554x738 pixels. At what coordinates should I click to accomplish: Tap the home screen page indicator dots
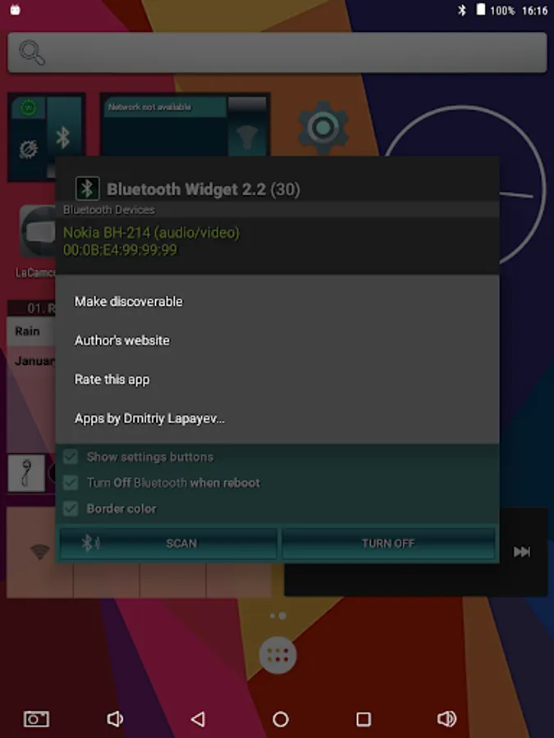point(278,616)
